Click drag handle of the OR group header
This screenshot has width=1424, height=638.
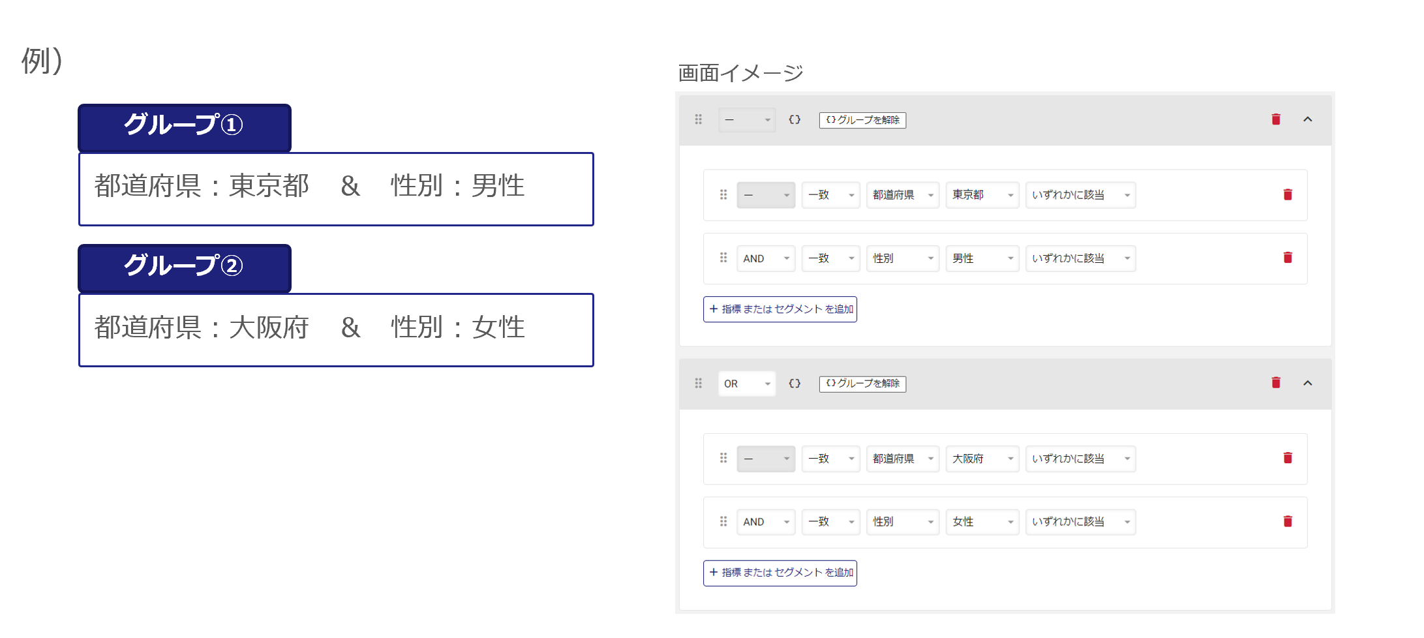[699, 384]
